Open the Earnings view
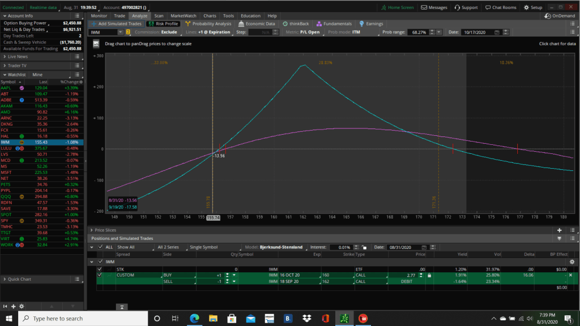The image size is (580, 326). click(372, 24)
